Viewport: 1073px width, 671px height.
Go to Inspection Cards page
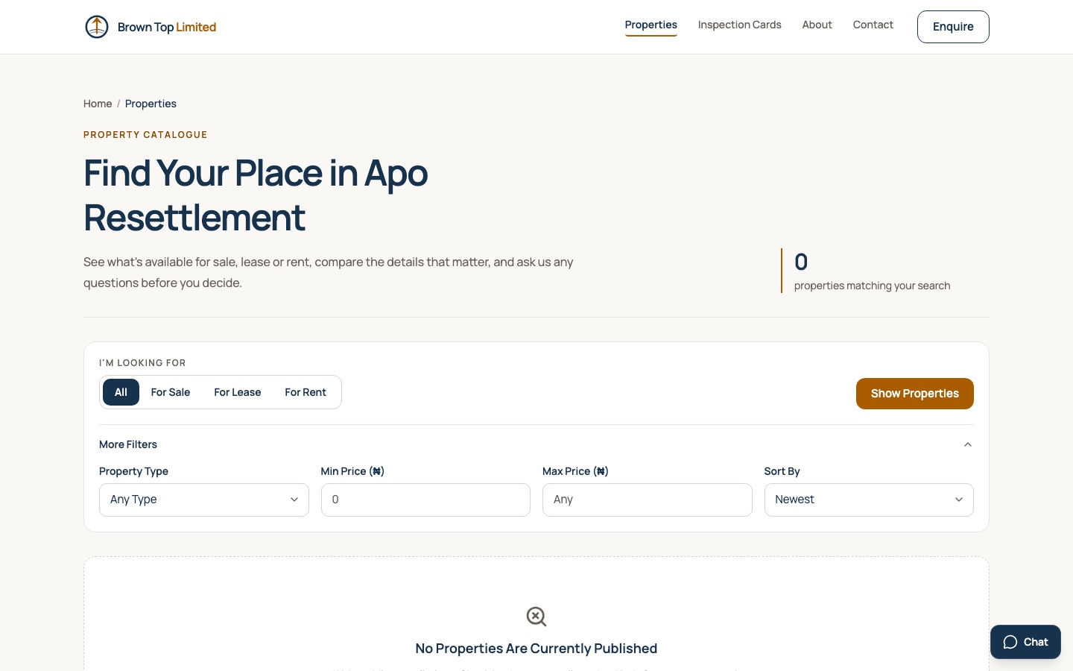740,25
